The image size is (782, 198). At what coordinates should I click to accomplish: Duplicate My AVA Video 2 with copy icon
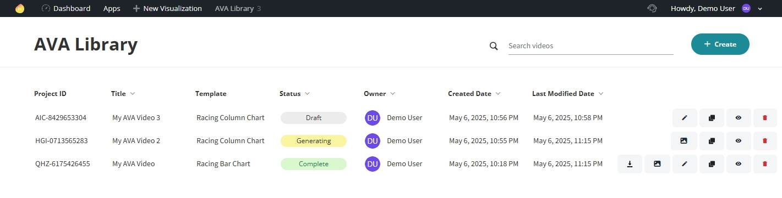(712, 141)
